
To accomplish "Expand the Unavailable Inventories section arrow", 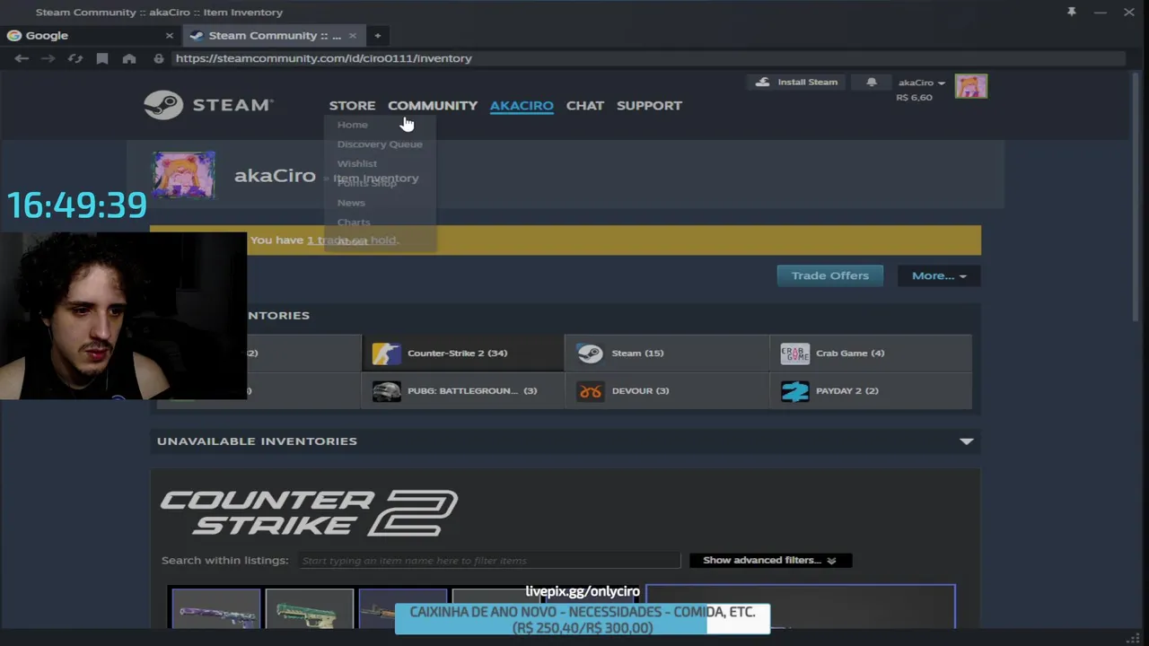I will pos(966,441).
